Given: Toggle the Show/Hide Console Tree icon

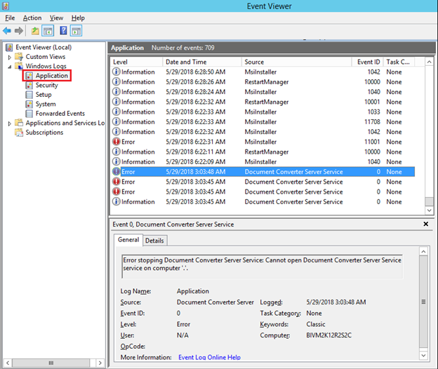Looking at the screenshot, I should (x=48, y=31).
